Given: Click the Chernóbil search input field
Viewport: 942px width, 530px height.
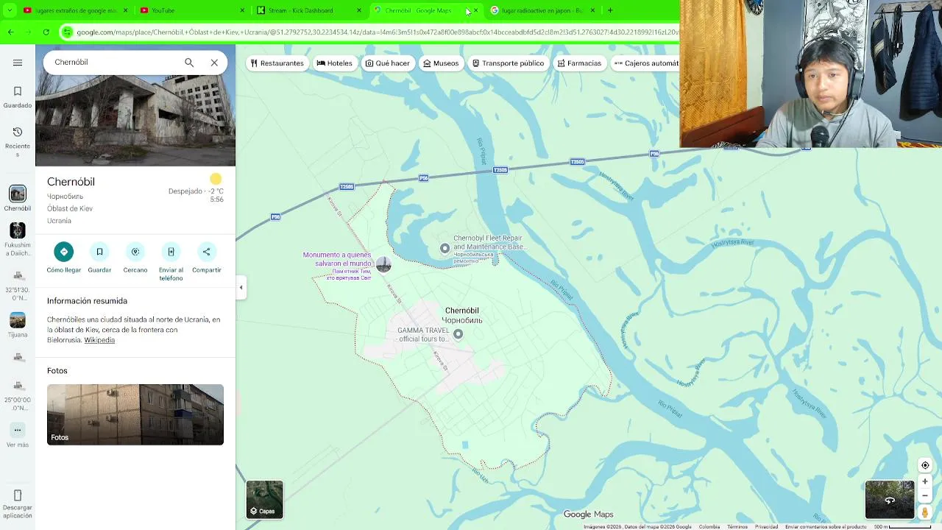Looking at the screenshot, I should click(x=114, y=63).
